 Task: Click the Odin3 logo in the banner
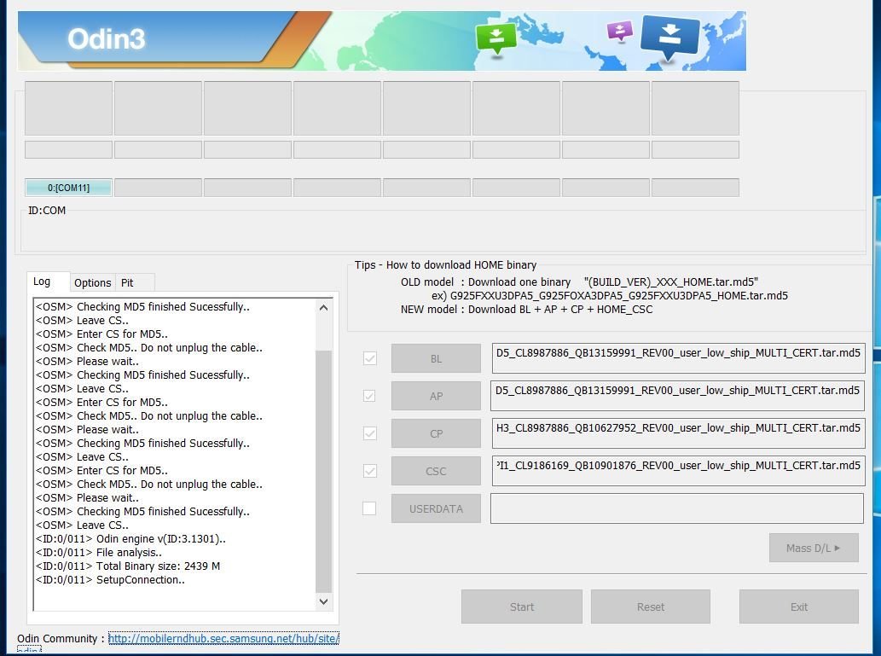tap(107, 38)
